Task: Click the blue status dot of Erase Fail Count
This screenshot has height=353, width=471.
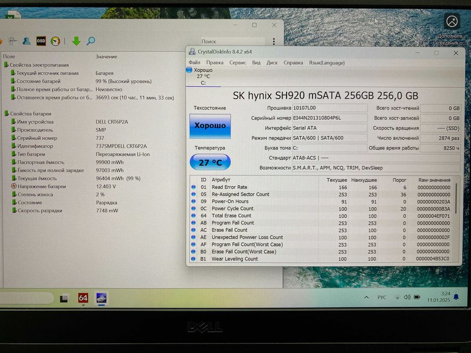Action: point(194,230)
